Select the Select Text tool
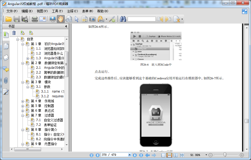251x160 pixels. click(x=85, y=19)
